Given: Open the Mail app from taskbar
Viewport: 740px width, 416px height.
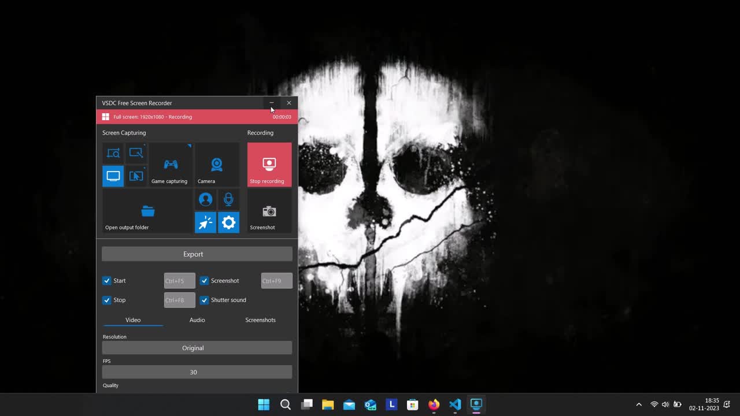Looking at the screenshot, I should click(349, 404).
